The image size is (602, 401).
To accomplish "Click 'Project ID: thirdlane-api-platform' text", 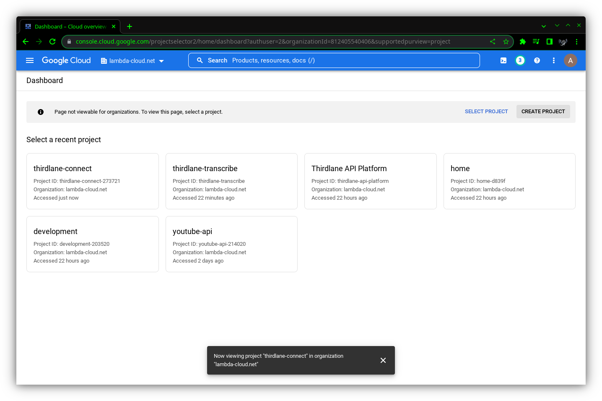I will click(350, 181).
